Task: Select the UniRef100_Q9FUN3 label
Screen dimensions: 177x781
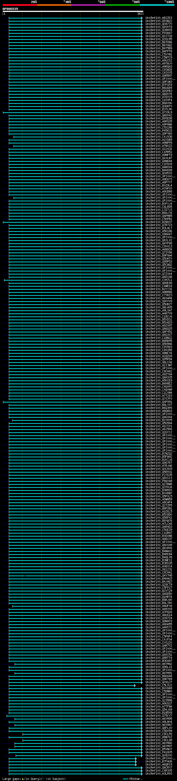Action: click(x=159, y=82)
